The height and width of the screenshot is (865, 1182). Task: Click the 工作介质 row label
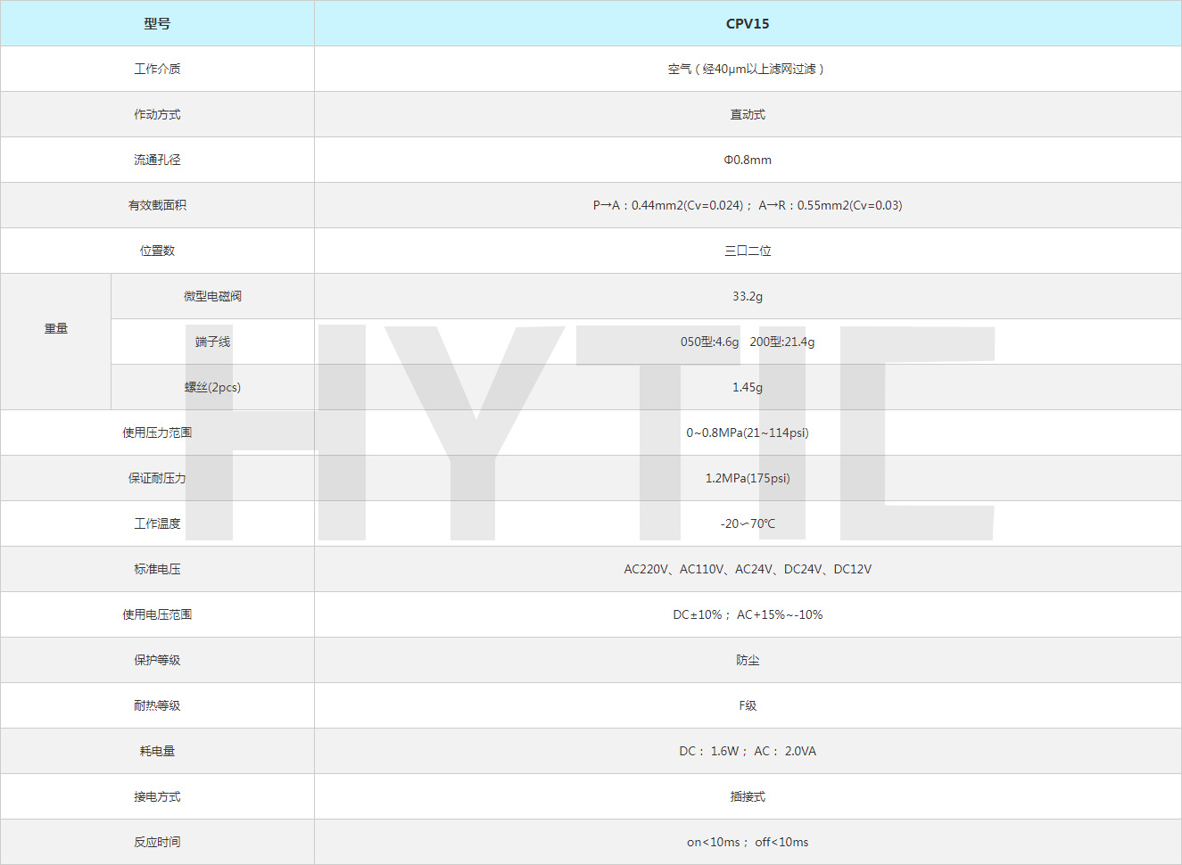pos(157,69)
